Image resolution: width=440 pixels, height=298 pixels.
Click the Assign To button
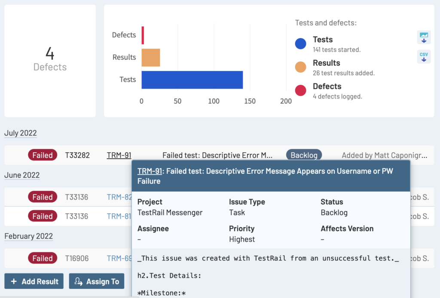pos(97,281)
